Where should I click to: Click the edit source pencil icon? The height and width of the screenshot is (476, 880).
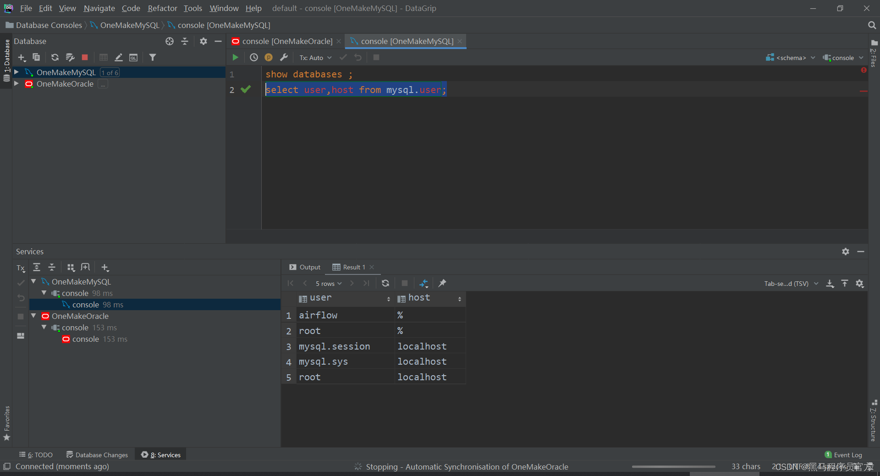(119, 57)
